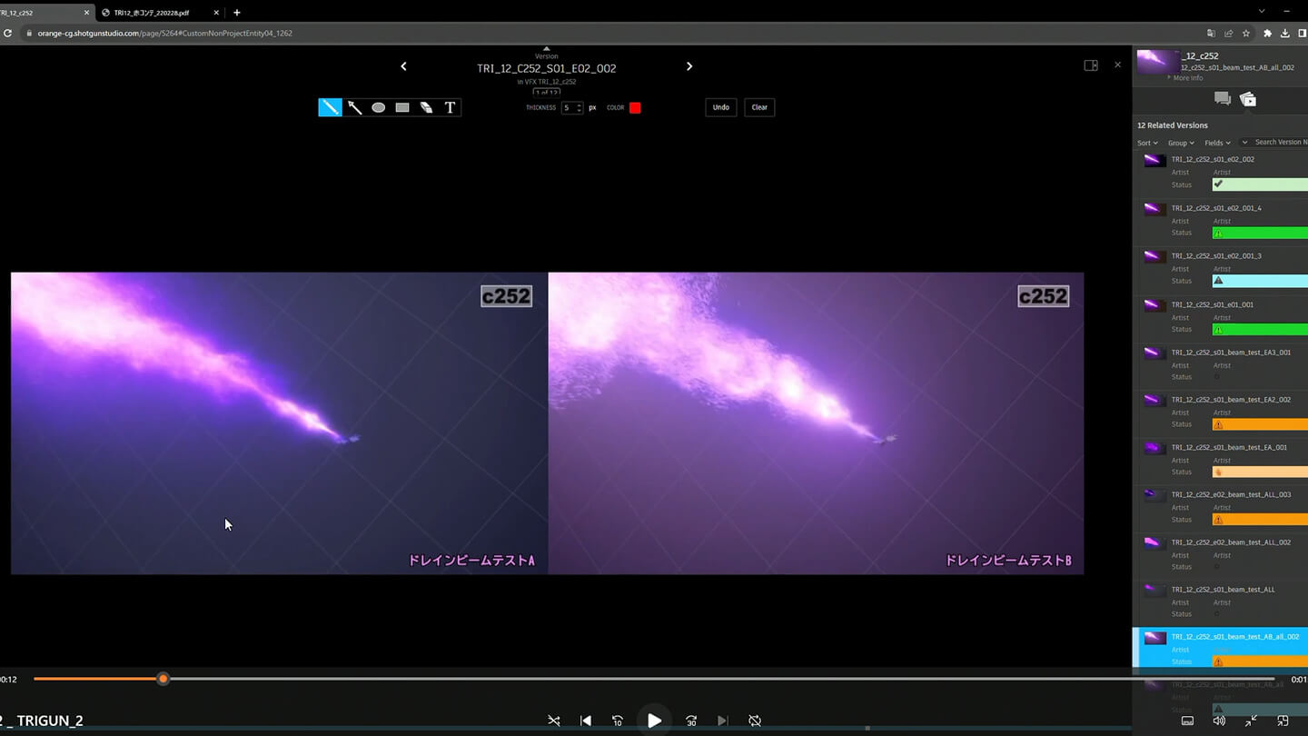1308x736 pixels.
Task: Open VFX TRI_12_c252 entity link
Action: click(550, 82)
